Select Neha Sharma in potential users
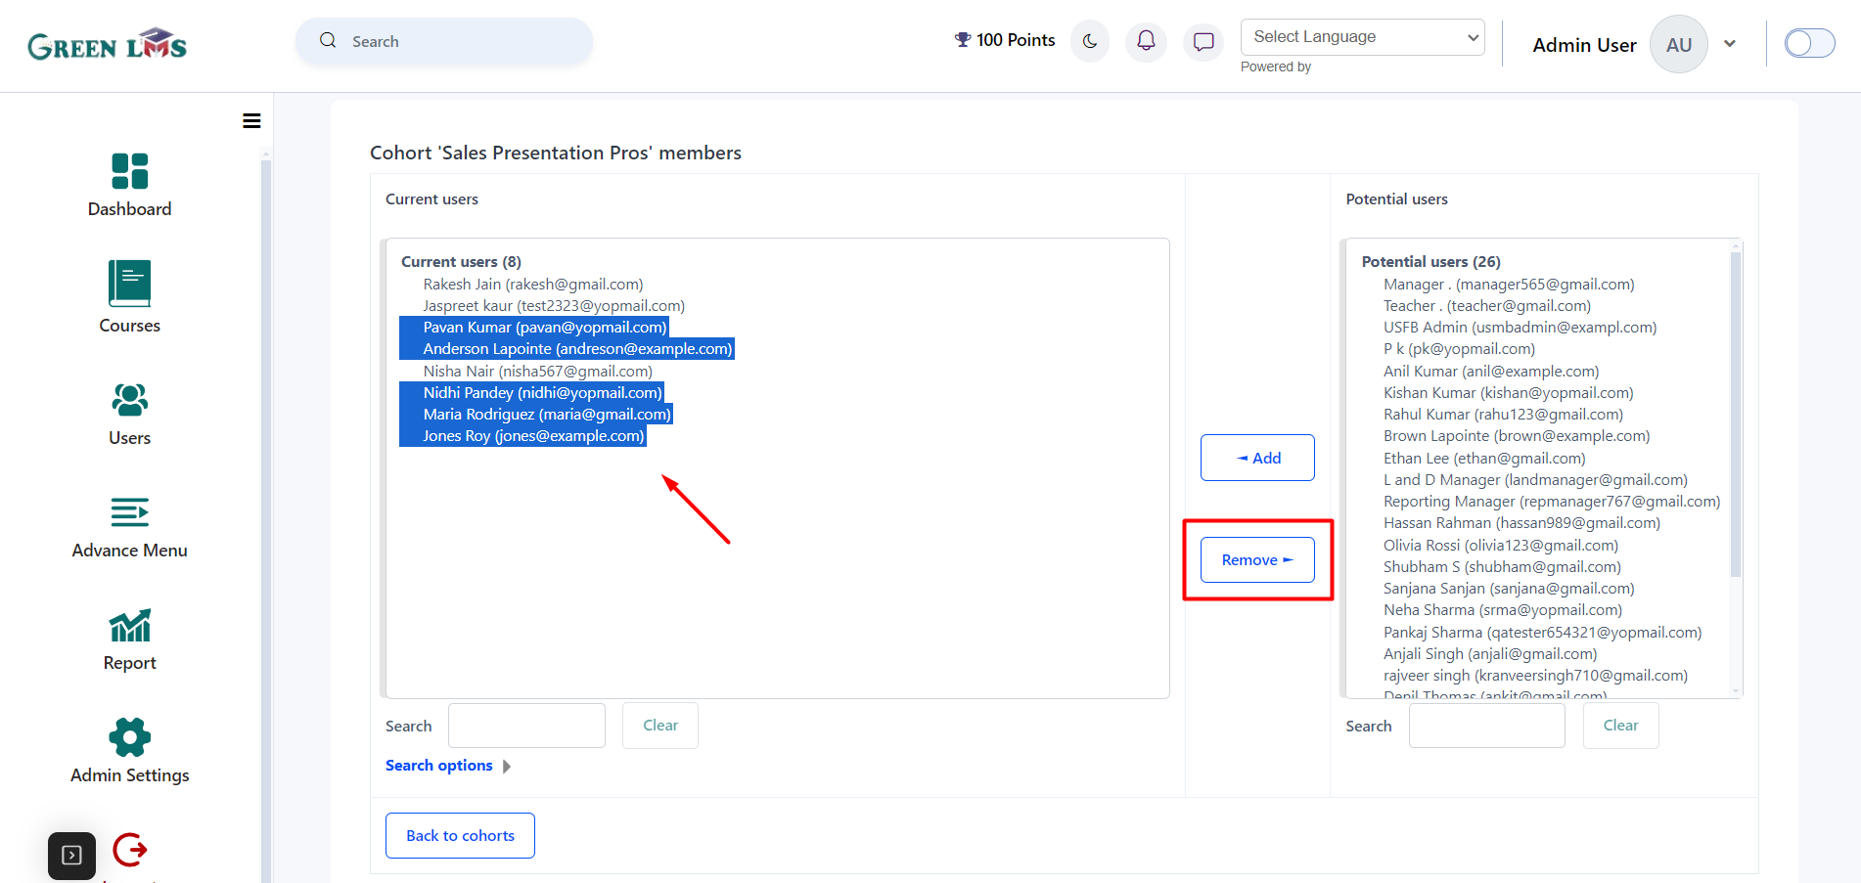This screenshot has width=1861, height=883. point(1503,610)
